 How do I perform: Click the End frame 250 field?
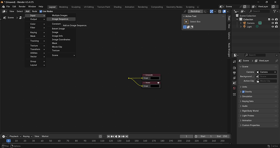[x=222, y=136]
